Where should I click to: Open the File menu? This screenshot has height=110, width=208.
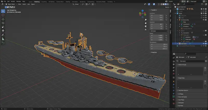tap(5, 2)
